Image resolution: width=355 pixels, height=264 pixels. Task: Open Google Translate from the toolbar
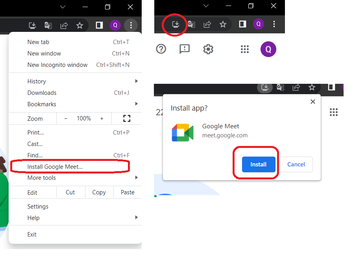pyautogui.click(x=48, y=25)
